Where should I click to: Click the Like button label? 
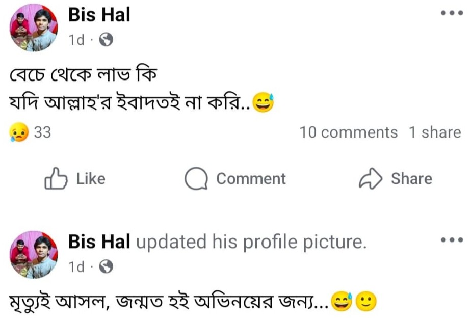[91, 179]
